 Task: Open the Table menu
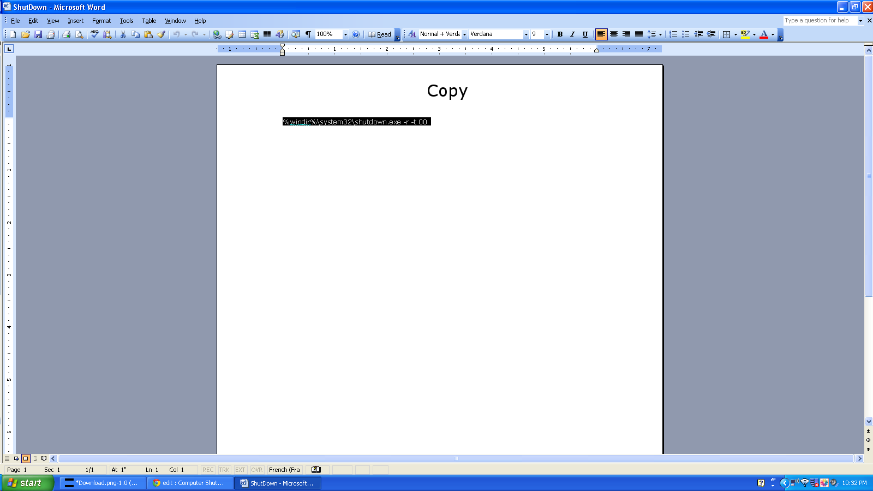click(149, 21)
